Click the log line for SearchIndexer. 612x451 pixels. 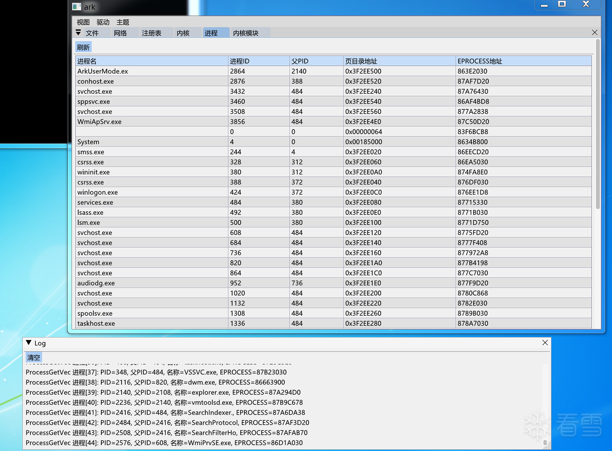point(165,412)
